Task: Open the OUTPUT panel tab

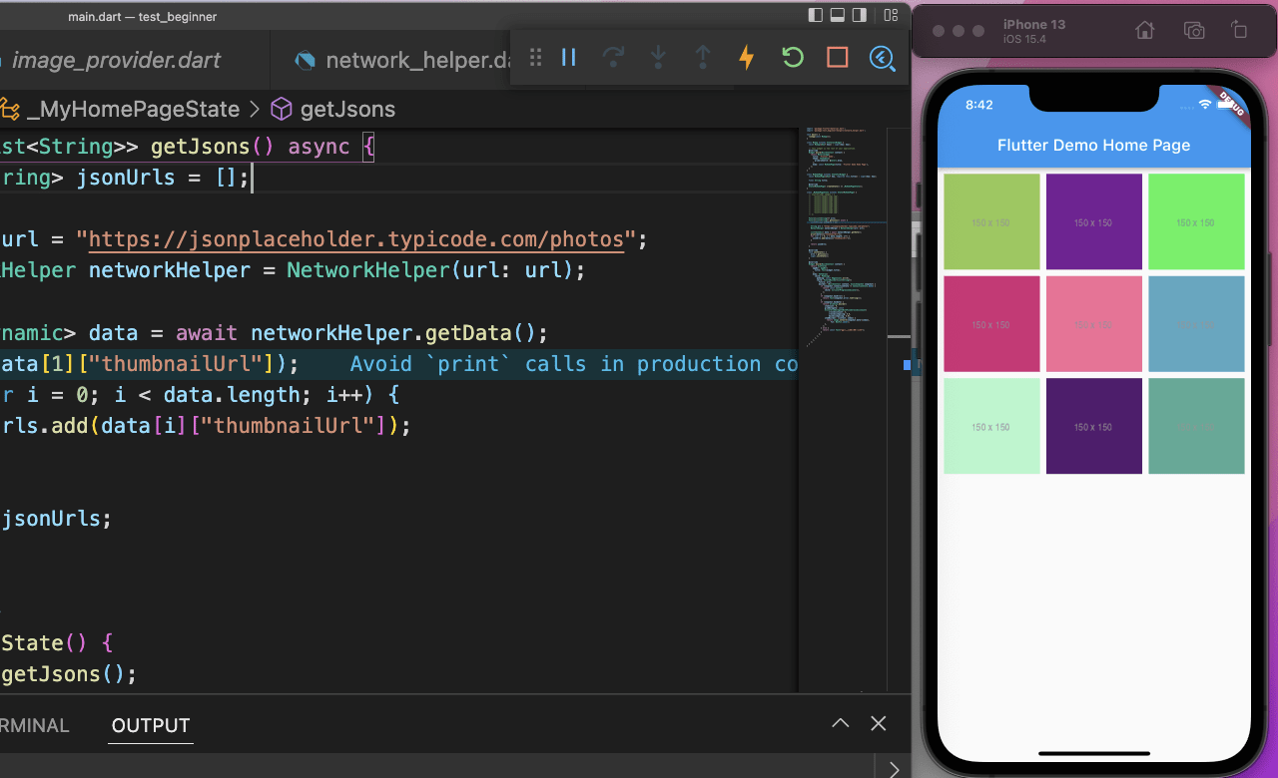Action: click(151, 725)
